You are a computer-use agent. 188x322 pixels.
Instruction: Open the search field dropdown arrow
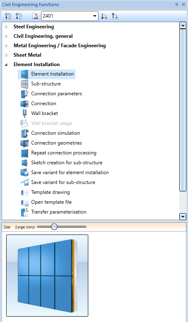[x=94, y=16]
